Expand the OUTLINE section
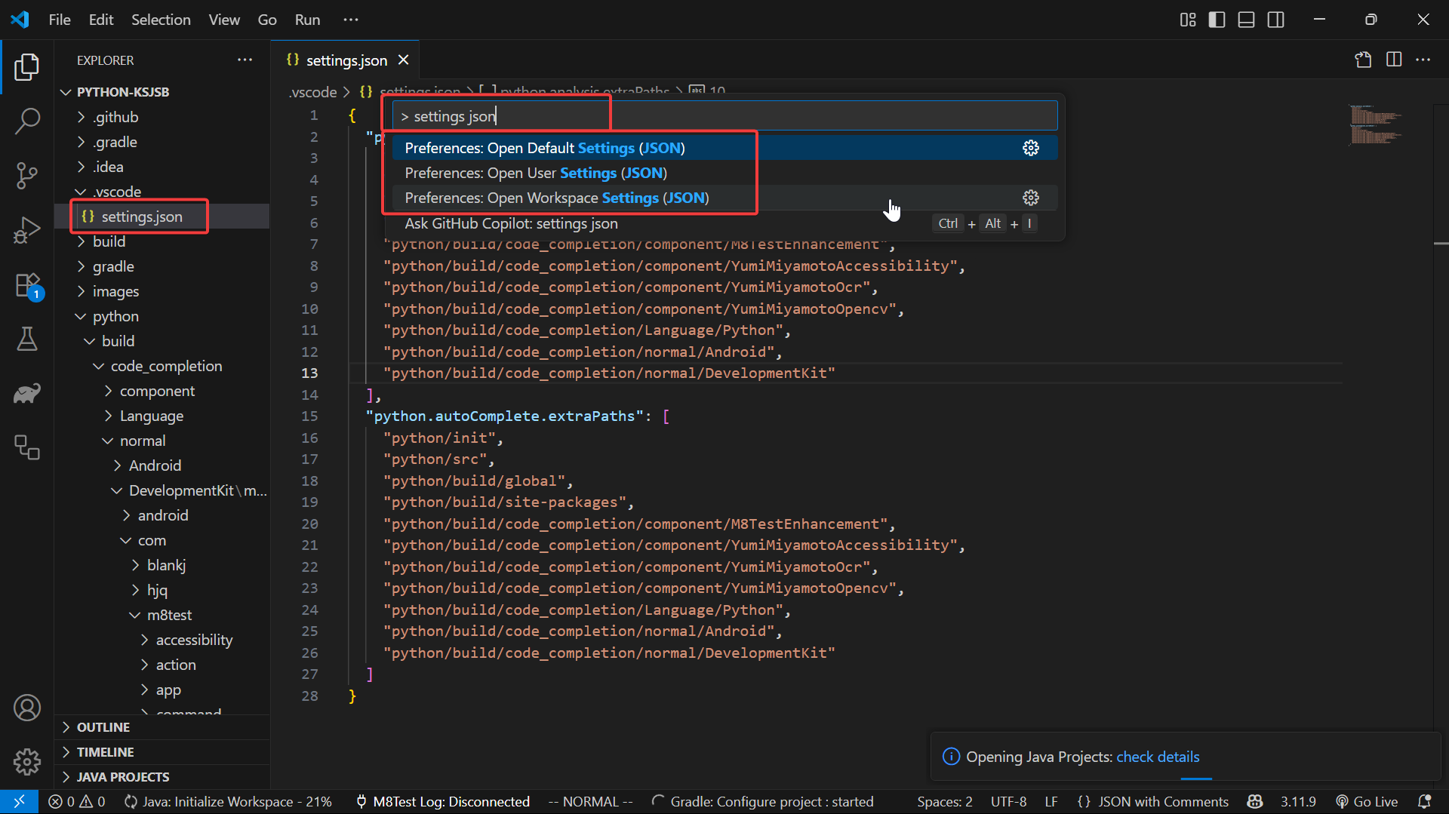 tap(103, 727)
